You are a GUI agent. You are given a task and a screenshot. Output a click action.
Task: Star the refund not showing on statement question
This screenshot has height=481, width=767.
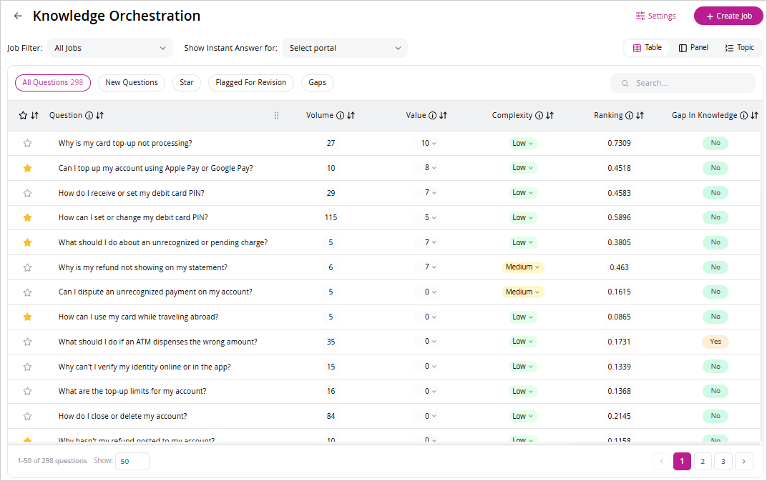(x=27, y=267)
